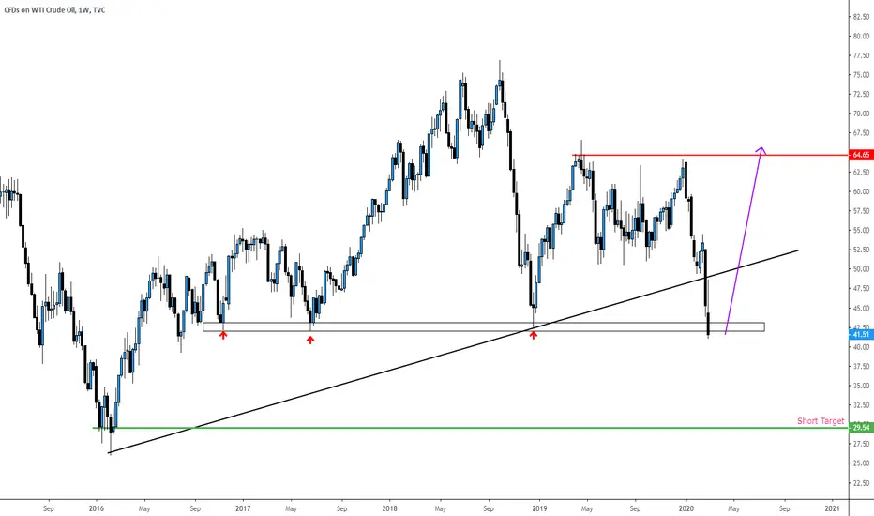The width and height of the screenshot is (874, 516).
Task: Select the black ascending trendline
Action: [453, 352]
